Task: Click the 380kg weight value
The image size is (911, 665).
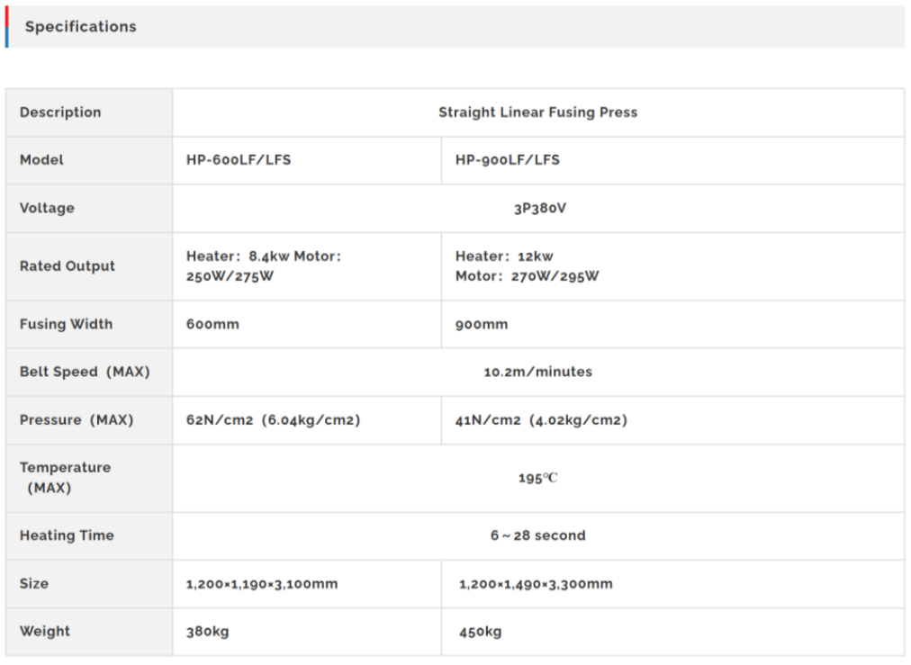Action: pos(208,632)
